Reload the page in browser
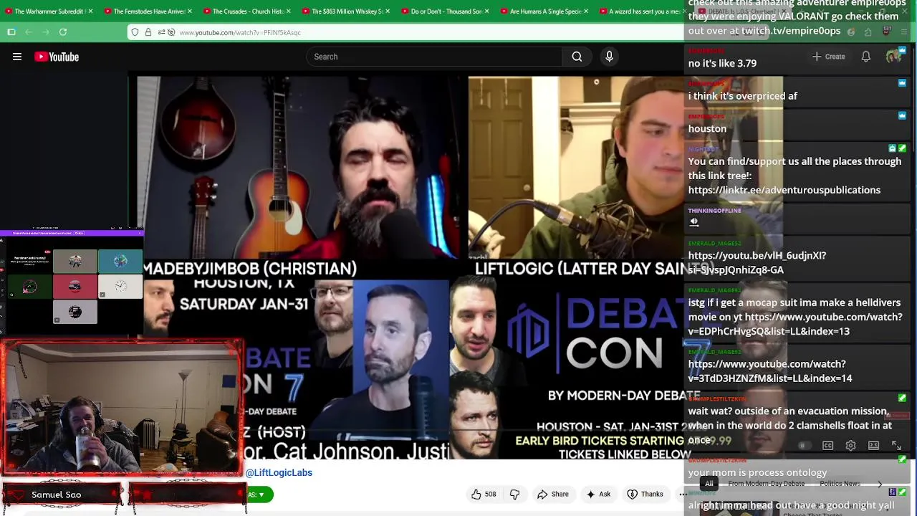Image resolution: width=917 pixels, height=516 pixels. click(63, 32)
